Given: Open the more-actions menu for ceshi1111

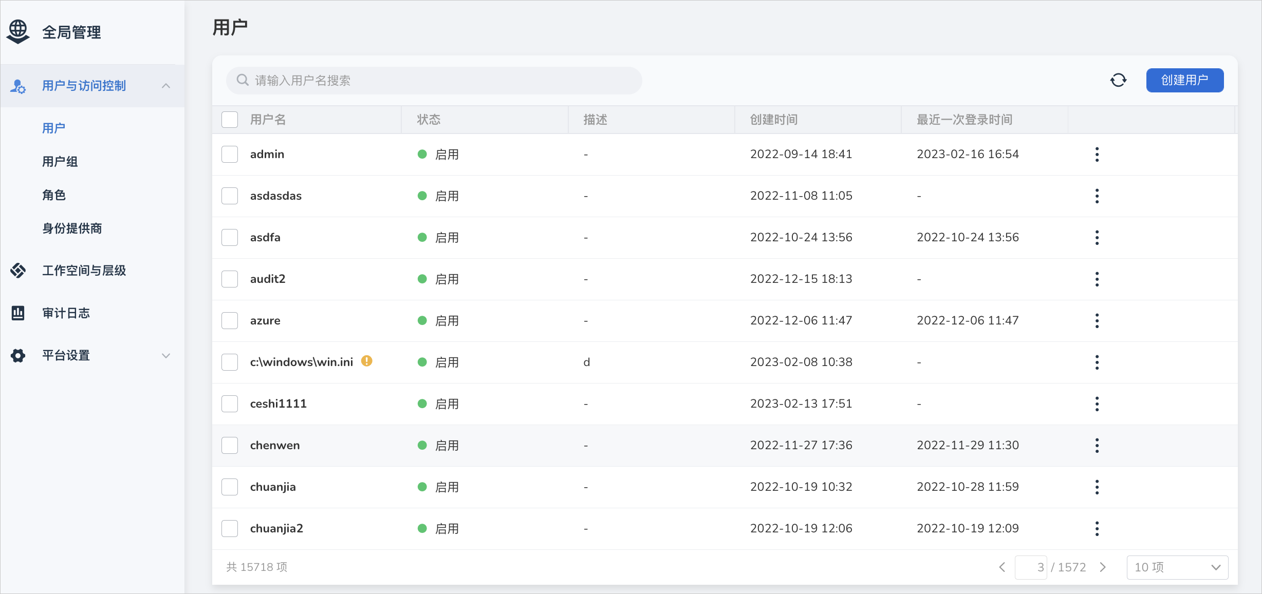Looking at the screenshot, I should [1097, 404].
